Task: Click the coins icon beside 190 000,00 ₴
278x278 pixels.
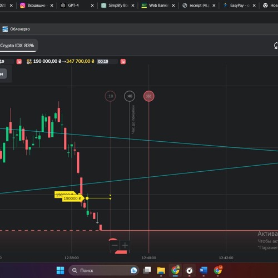Action: tap(29, 61)
